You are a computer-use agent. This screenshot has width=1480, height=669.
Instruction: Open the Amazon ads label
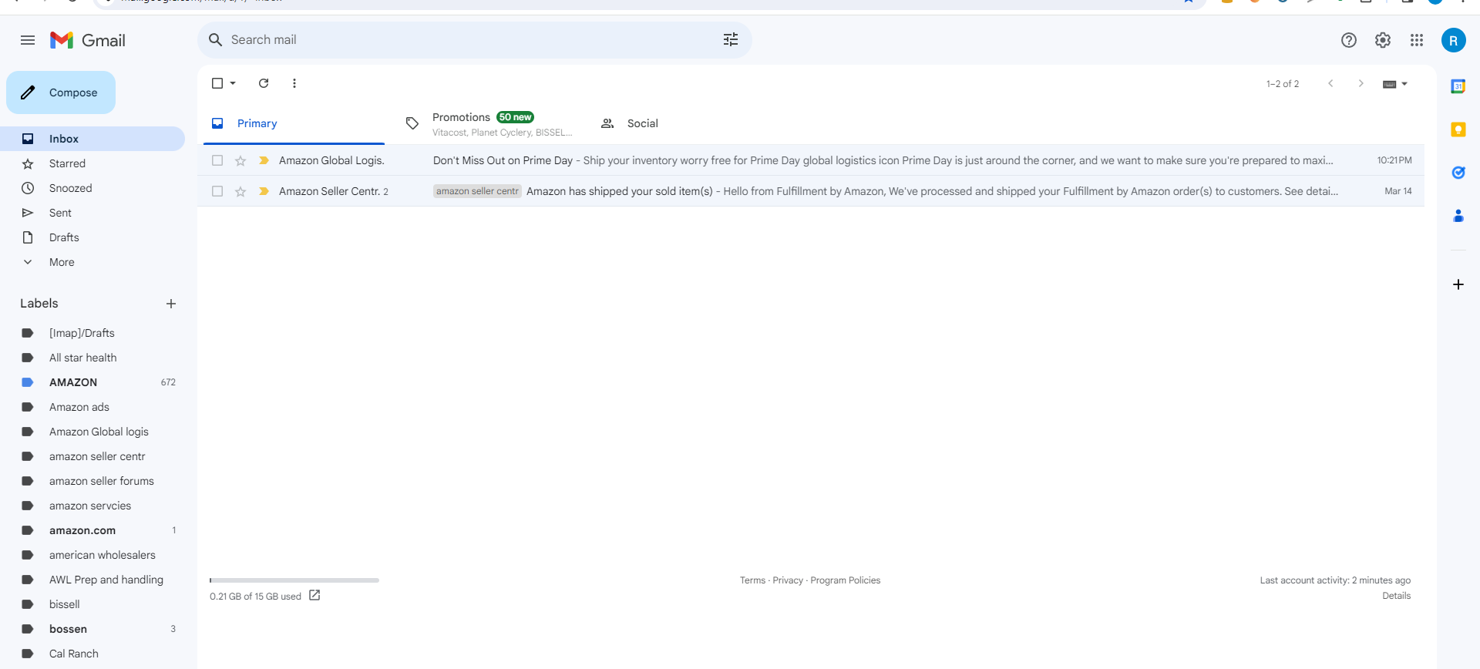[x=92, y=407]
